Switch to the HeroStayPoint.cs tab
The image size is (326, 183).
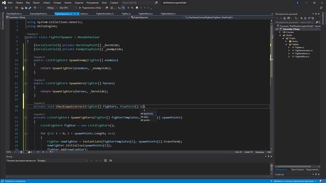14,14
